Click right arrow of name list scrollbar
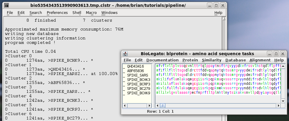The width and height of the screenshot is (289, 121). 151,105
